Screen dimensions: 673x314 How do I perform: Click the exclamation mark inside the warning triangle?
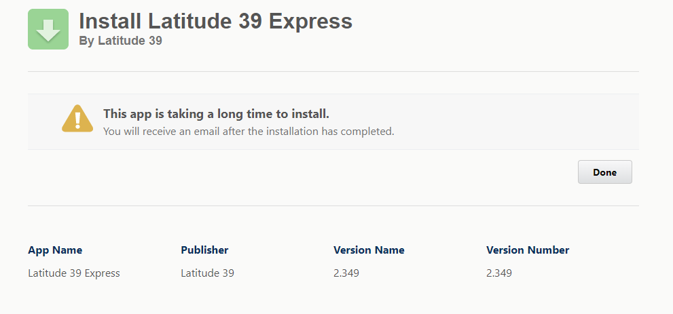(77, 120)
